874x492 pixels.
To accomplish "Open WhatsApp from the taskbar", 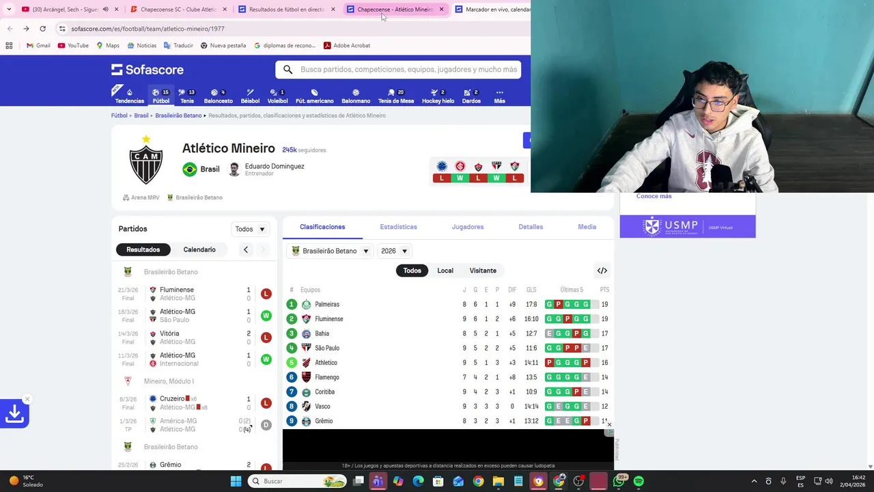I will (x=619, y=481).
